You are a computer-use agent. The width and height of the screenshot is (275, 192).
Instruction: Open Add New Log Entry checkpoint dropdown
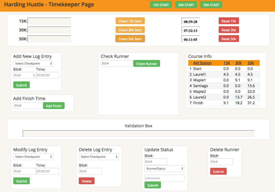tap(33, 63)
